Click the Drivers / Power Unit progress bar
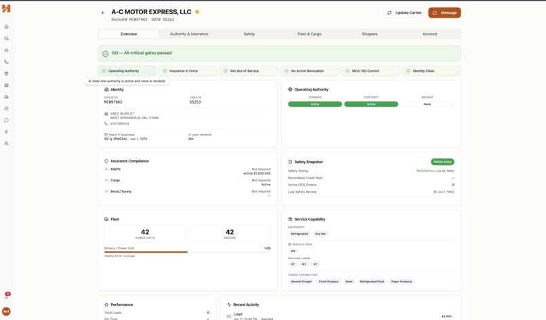The width and height of the screenshot is (546, 320). tap(188, 252)
